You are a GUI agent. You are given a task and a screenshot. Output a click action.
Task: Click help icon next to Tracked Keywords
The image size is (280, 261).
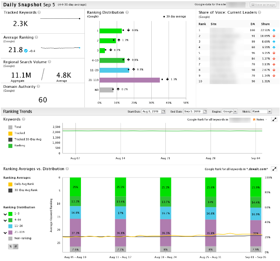tap(40, 12)
